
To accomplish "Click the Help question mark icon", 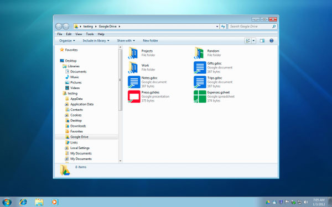I will coord(272,40).
